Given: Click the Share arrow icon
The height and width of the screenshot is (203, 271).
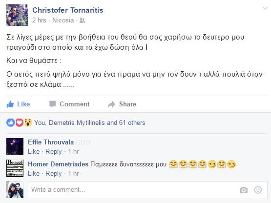Looking at the screenshot, I should pyautogui.click(x=111, y=104).
